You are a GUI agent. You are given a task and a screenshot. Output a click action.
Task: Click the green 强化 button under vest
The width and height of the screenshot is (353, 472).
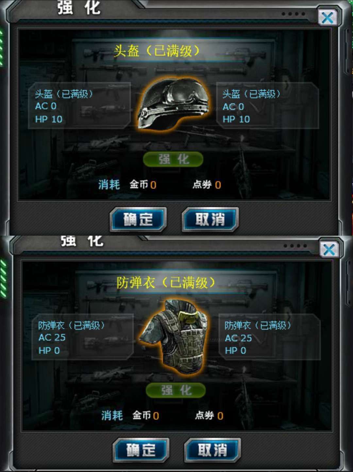click(176, 390)
